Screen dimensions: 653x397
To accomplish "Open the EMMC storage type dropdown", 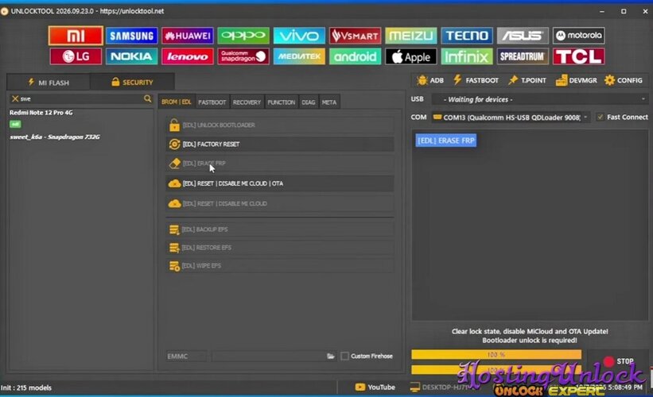I will (x=186, y=357).
